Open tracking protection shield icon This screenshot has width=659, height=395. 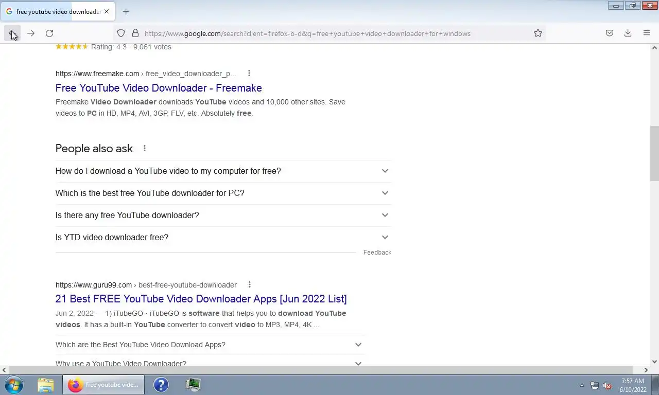point(121,33)
